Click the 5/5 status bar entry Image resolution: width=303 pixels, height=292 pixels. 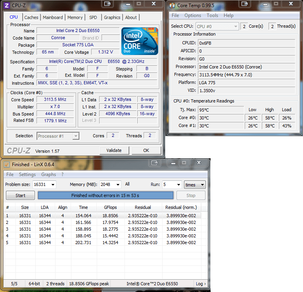(x=14, y=284)
